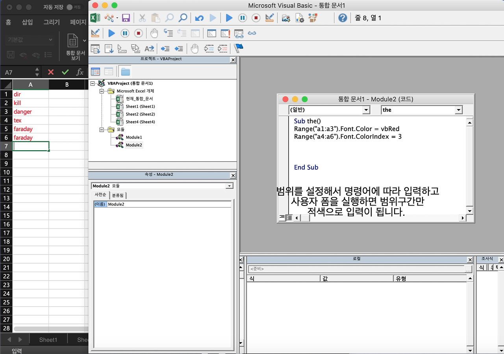The image size is (504, 354).
Task: Run Sub from the Debug toolbar play button
Action: pyautogui.click(x=111, y=33)
